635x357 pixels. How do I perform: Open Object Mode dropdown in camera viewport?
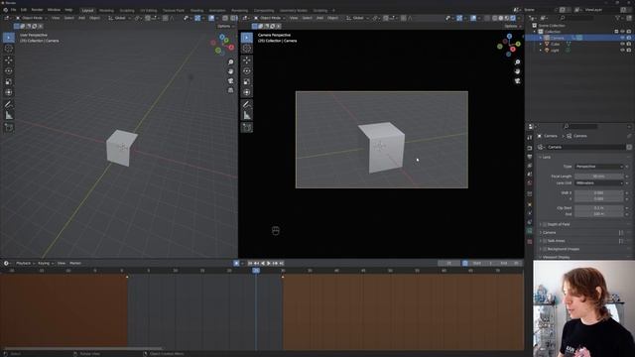click(270, 18)
